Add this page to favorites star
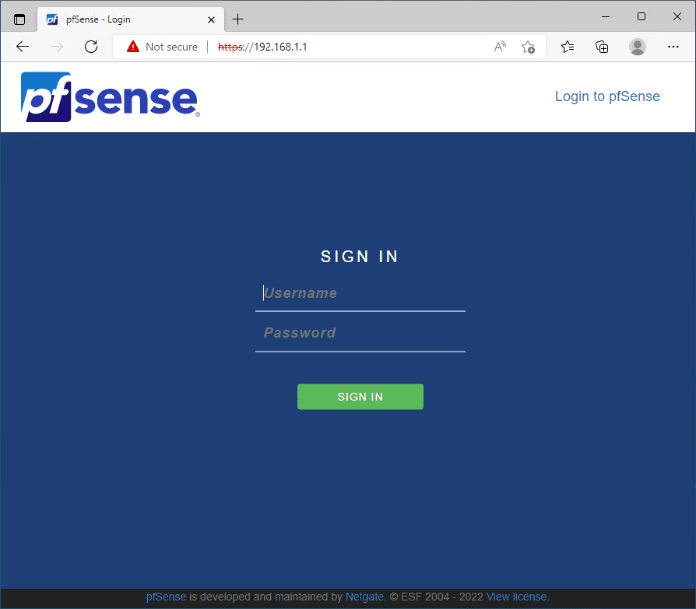 [528, 47]
